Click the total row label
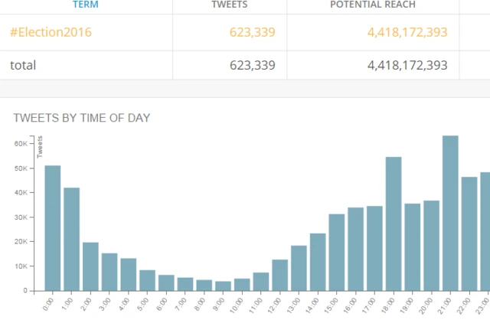490x323 pixels. 23,65
